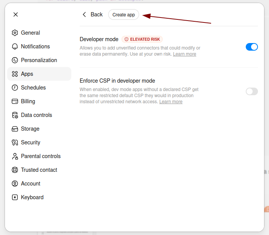Click the General gear icon

click(x=15, y=33)
